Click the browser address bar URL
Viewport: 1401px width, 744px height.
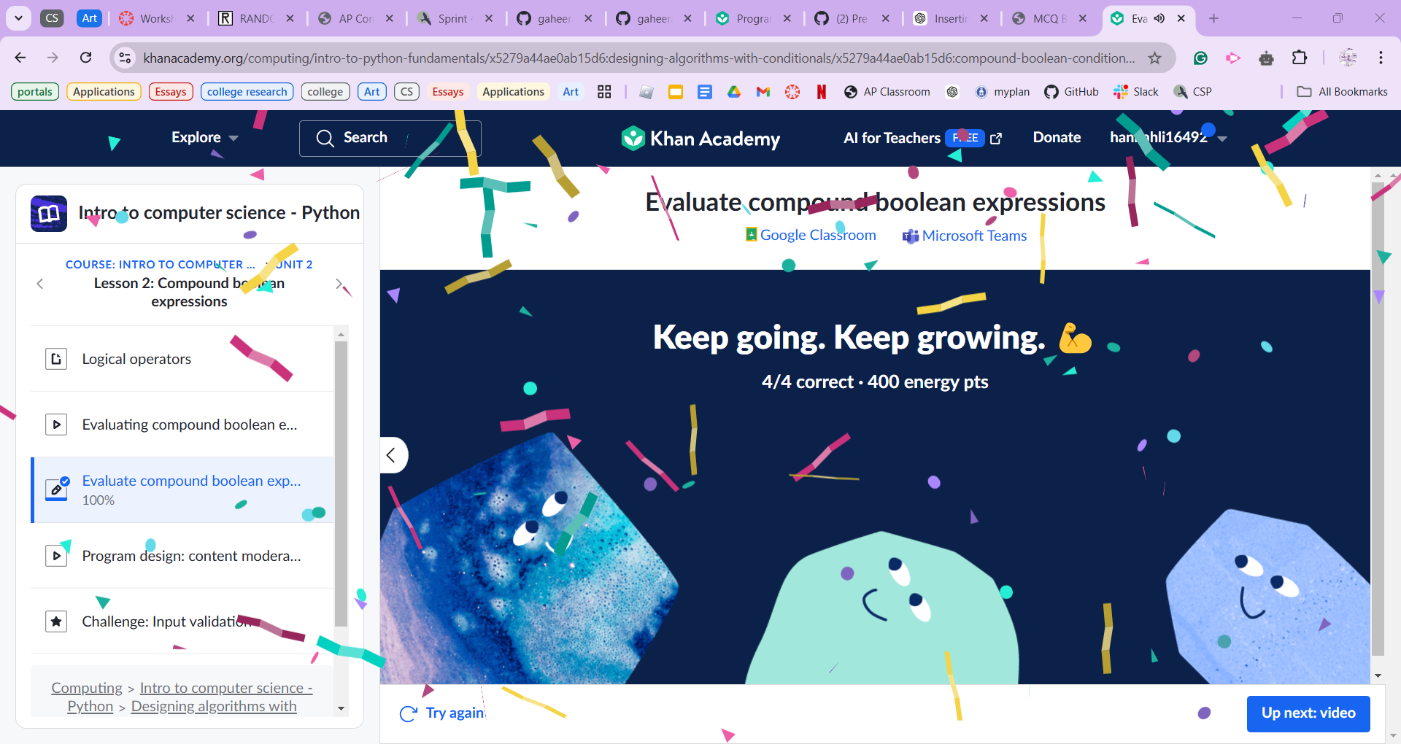[x=638, y=58]
